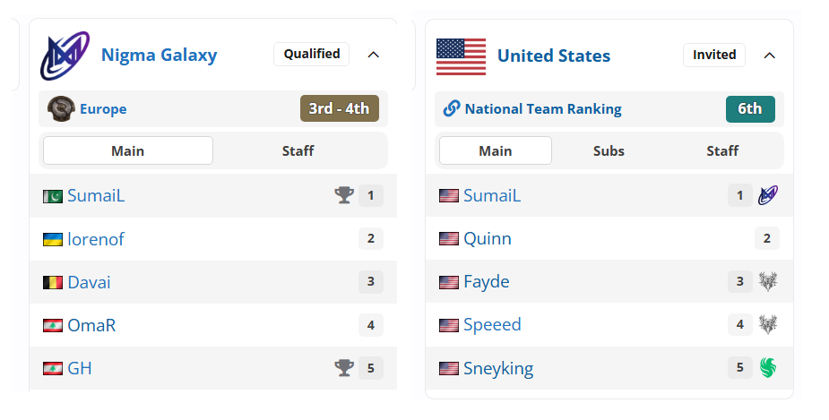Click the trophy icon next to SumaiL

point(344,195)
